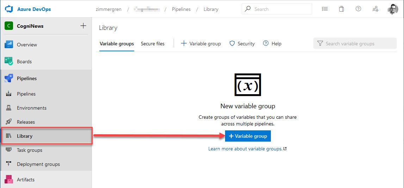Go to Environments under Pipelines
Image resolution: width=404 pixels, height=188 pixels.
32,108
